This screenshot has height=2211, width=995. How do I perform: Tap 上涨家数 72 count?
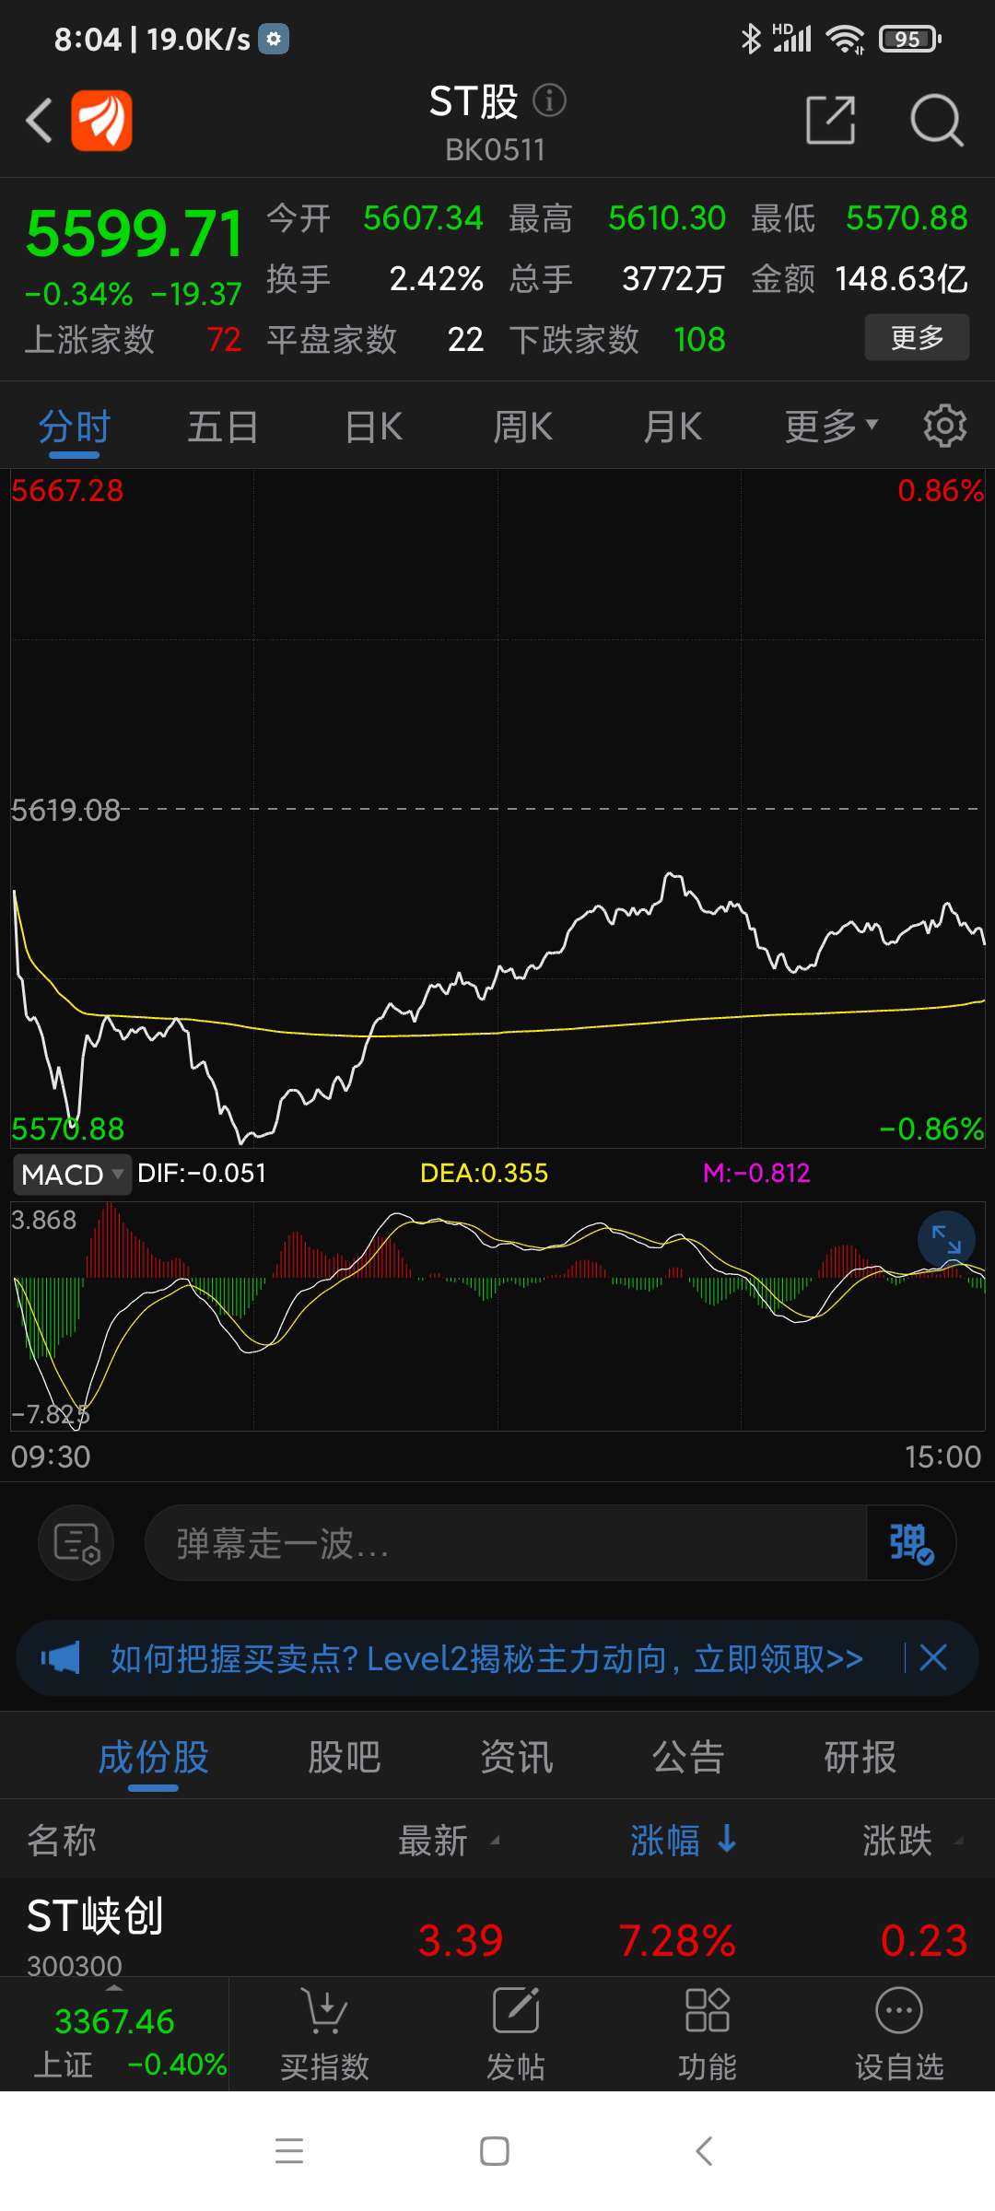pos(133,339)
